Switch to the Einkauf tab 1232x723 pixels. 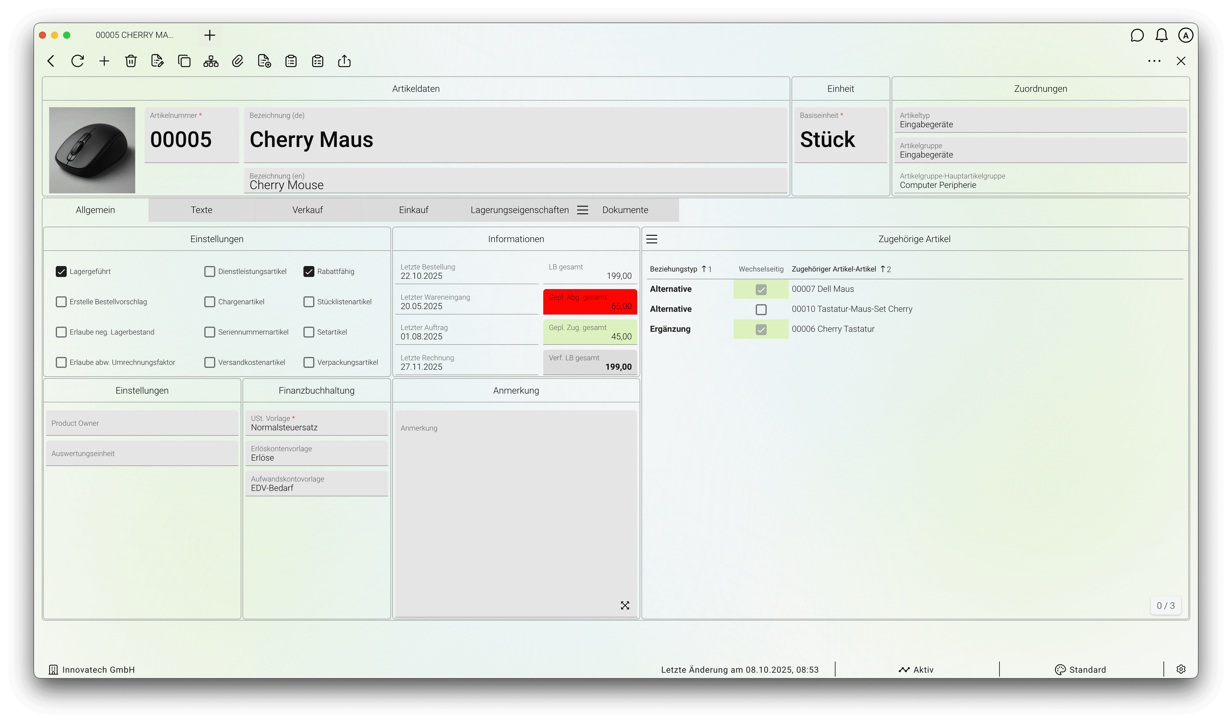413,210
